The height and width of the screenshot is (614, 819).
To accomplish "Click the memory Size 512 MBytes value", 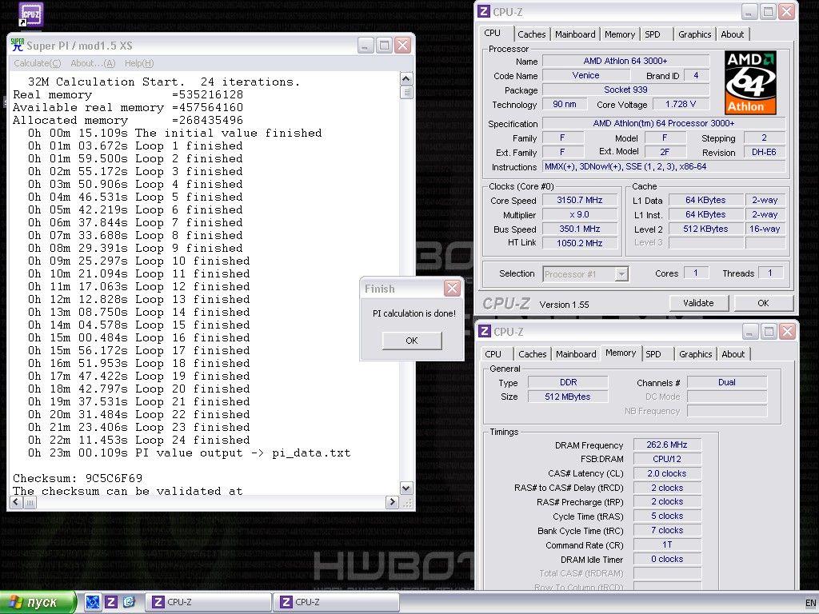I will (568, 397).
